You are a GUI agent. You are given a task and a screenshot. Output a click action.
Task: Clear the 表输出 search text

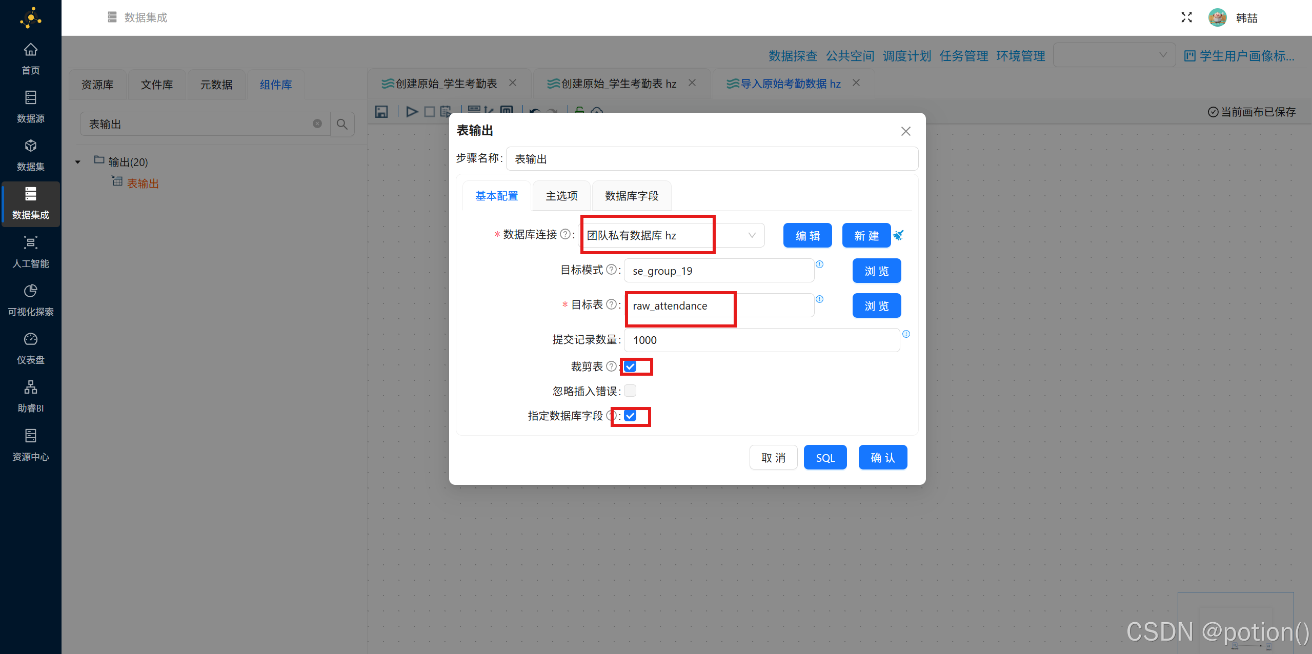point(317,124)
